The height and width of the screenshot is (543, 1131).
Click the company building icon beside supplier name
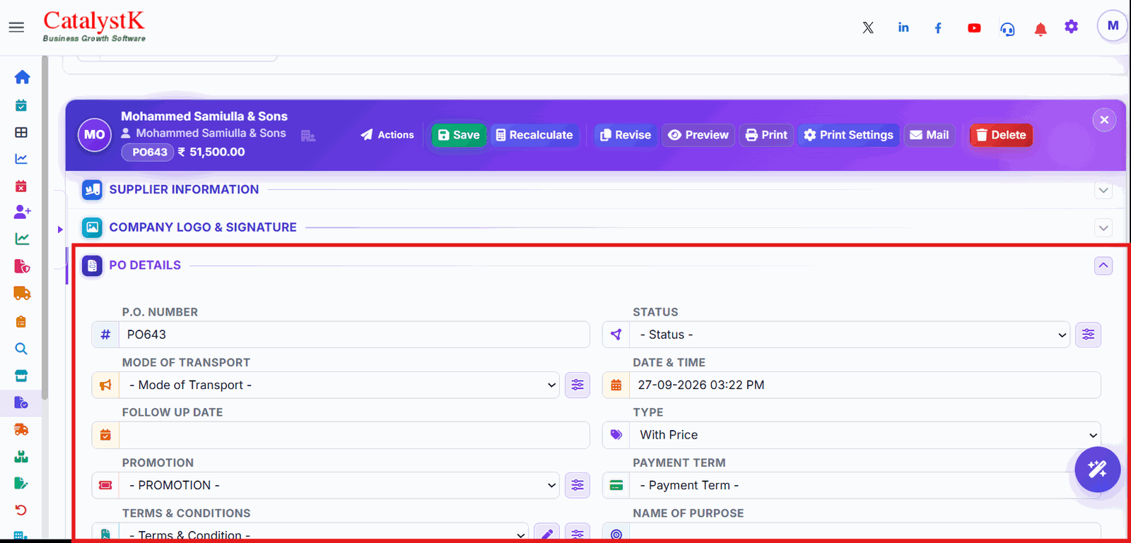pos(308,136)
